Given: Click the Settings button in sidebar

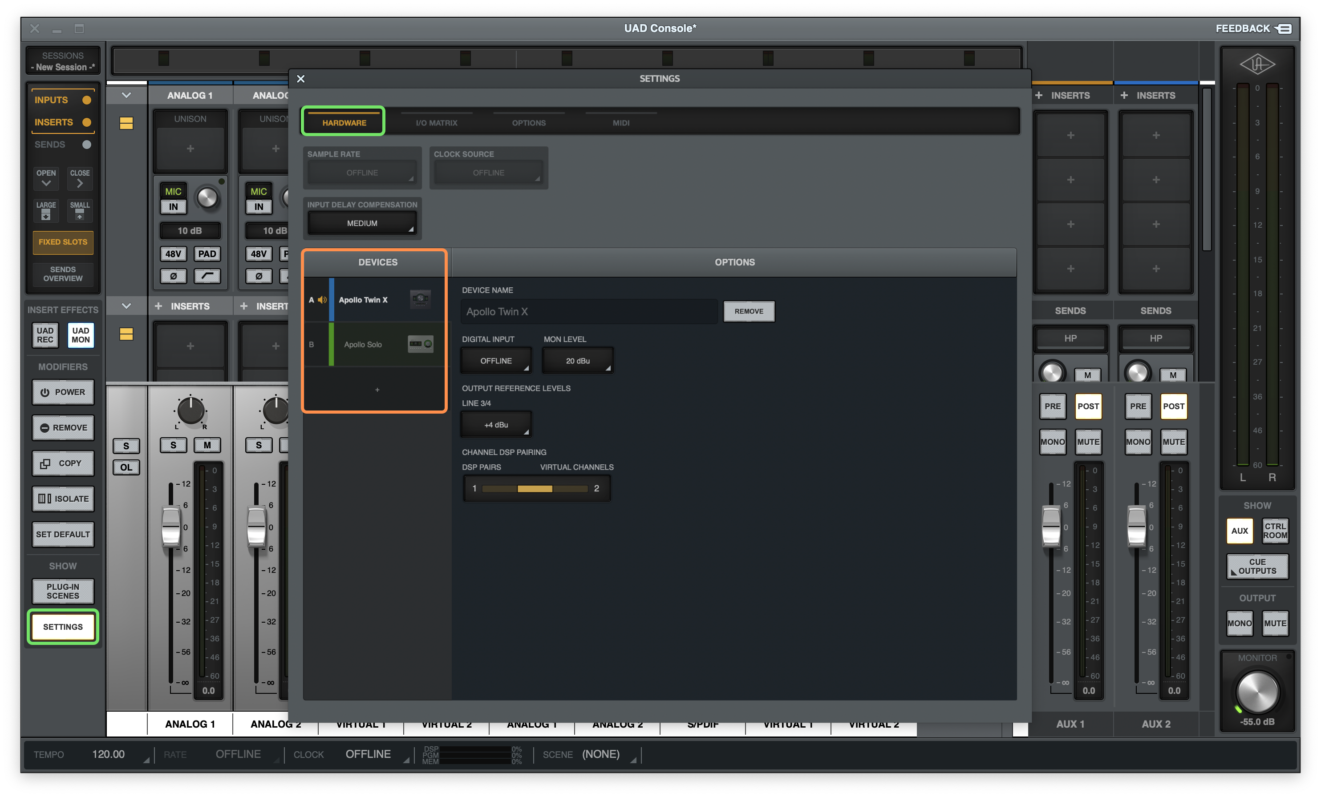Looking at the screenshot, I should coord(63,627).
